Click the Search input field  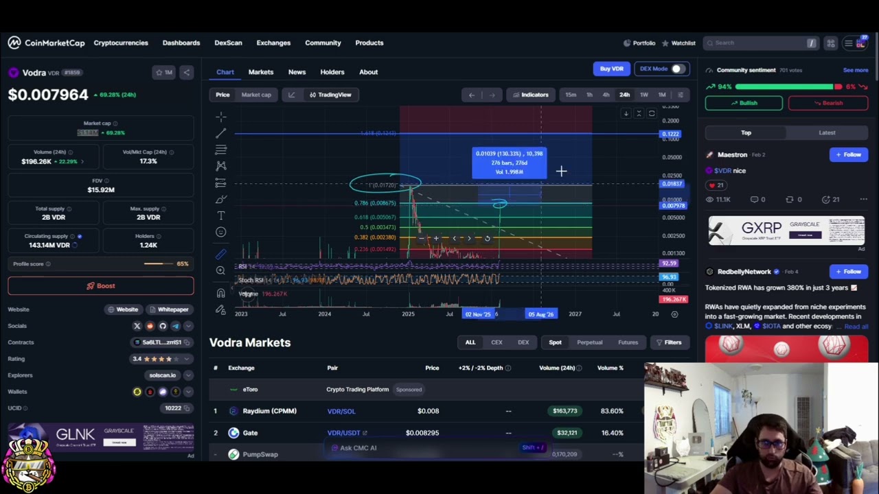tap(761, 43)
